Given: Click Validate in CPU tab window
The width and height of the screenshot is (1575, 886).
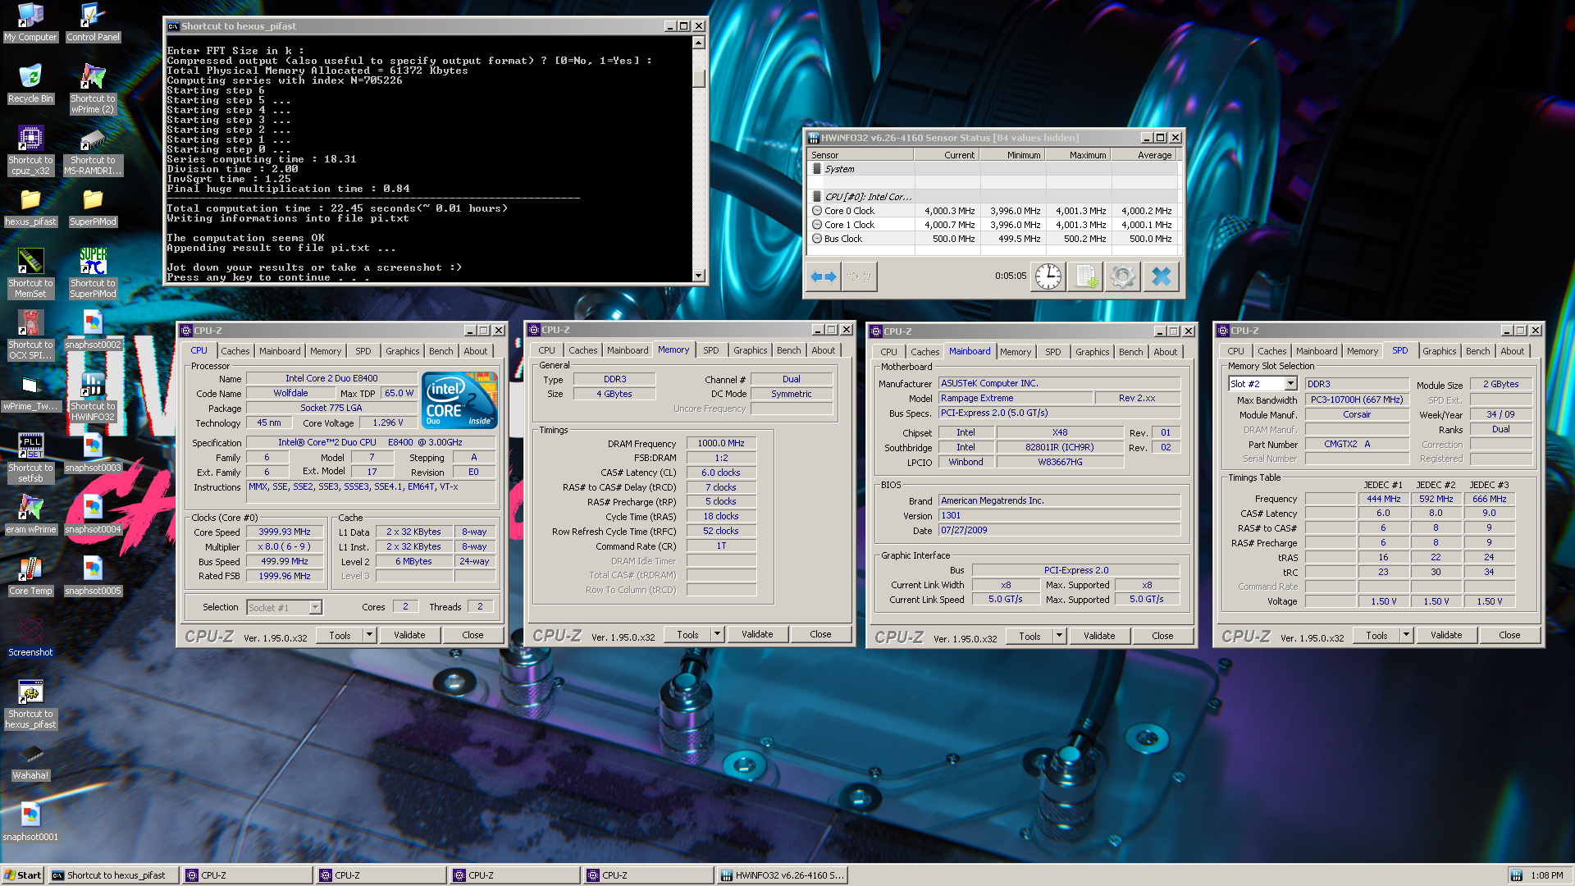Looking at the screenshot, I should [409, 635].
